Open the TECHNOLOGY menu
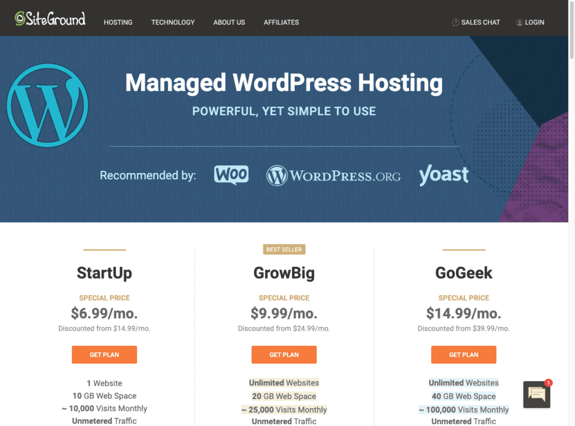575x426 pixels. coord(173,22)
